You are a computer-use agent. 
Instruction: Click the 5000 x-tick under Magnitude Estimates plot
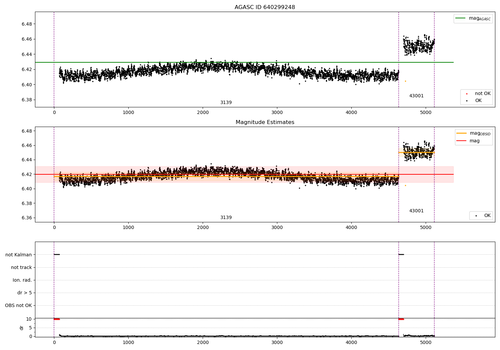[x=426, y=227]
